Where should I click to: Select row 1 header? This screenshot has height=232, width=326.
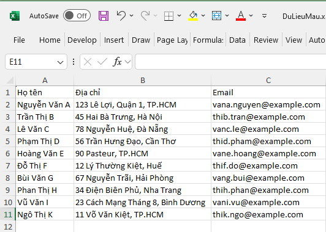(8, 92)
